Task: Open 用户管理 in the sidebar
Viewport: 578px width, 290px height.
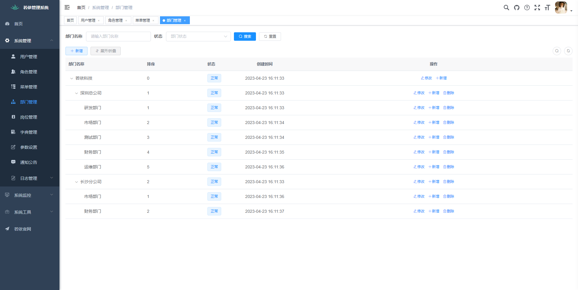Action: tap(30, 57)
